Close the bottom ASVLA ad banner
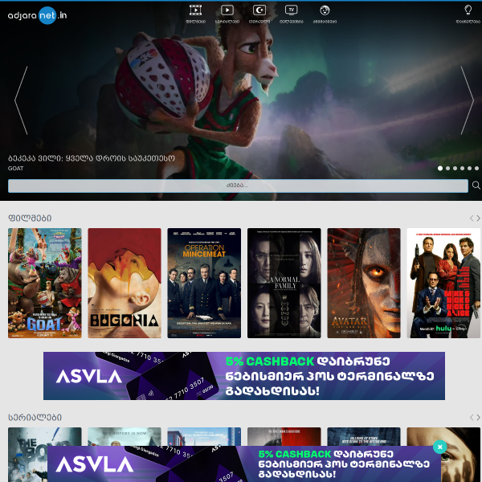Image resolution: width=482 pixels, height=482 pixels. click(439, 447)
